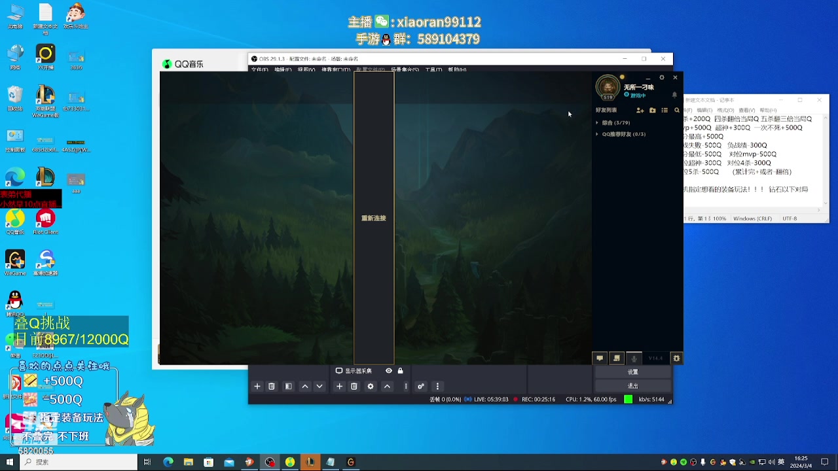Remove the selected source (trash icon)
The width and height of the screenshot is (838, 471).
point(354,387)
